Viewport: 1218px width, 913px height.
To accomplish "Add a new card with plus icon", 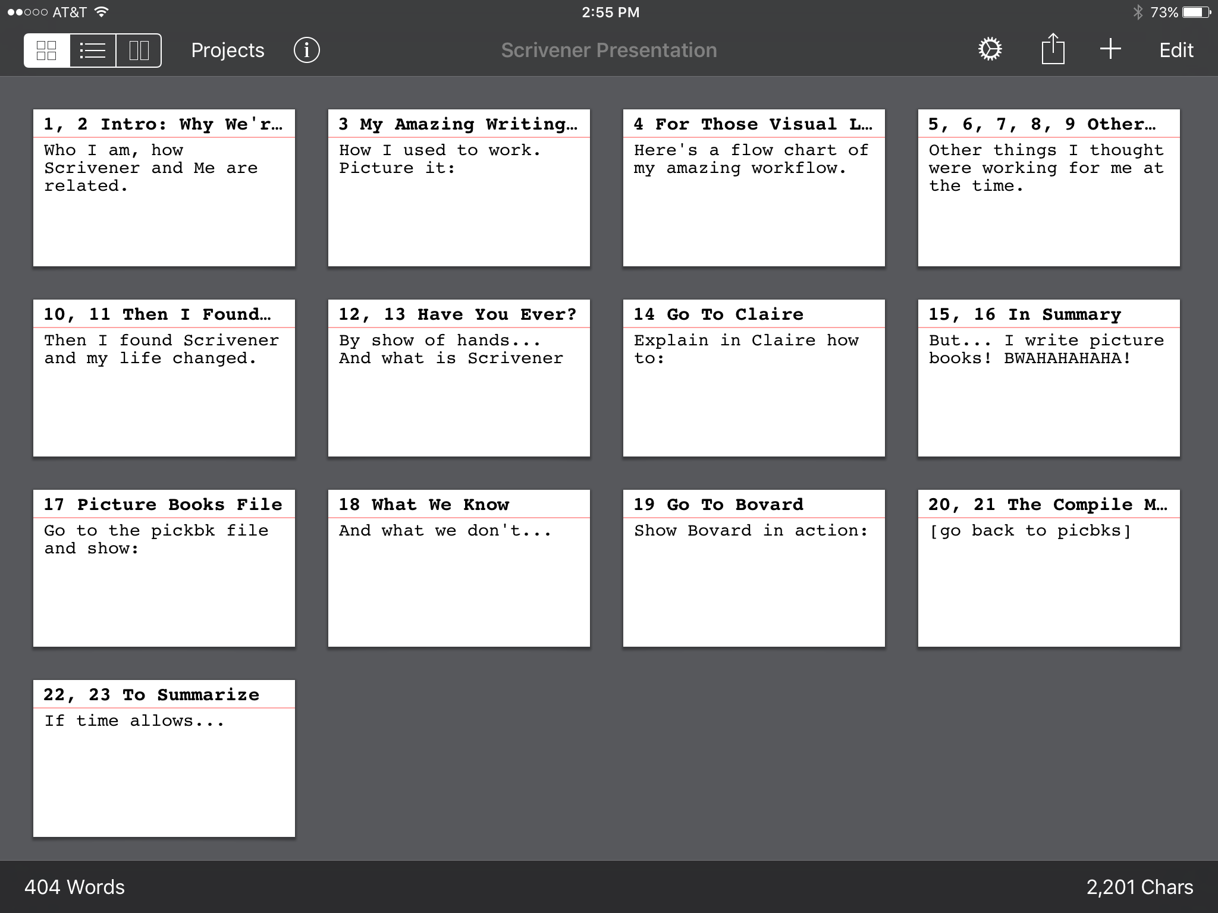I will pyautogui.click(x=1110, y=49).
